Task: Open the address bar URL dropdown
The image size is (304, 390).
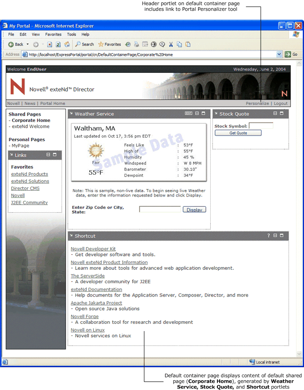Action: click(279, 54)
